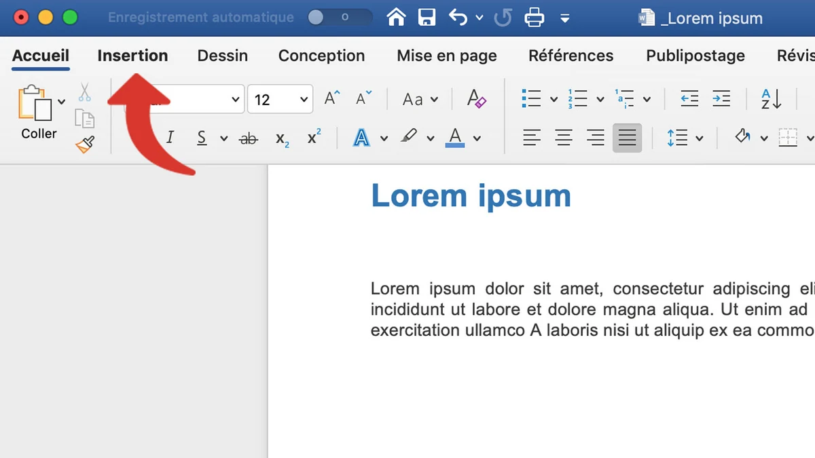Expand the bullets list dropdown arrow
The image size is (815, 458).
pyautogui.click(x=554, y=98)
